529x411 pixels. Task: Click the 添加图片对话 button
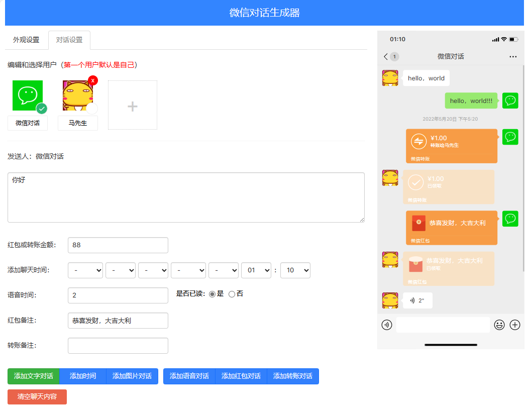click(x=132, y=376)
